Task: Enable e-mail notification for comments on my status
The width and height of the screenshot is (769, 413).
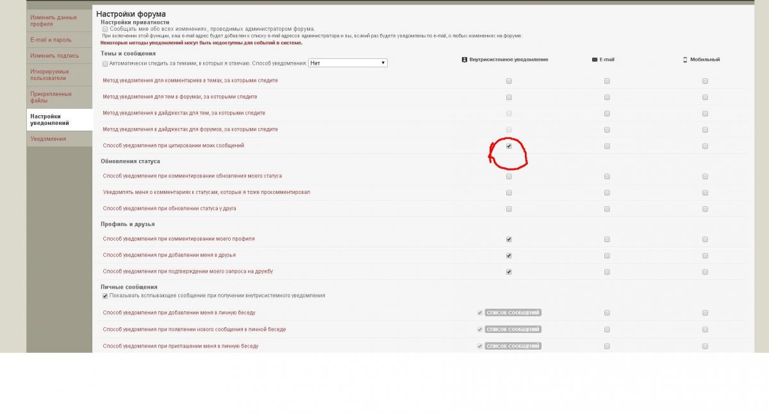Action: [x=607, y=176]
